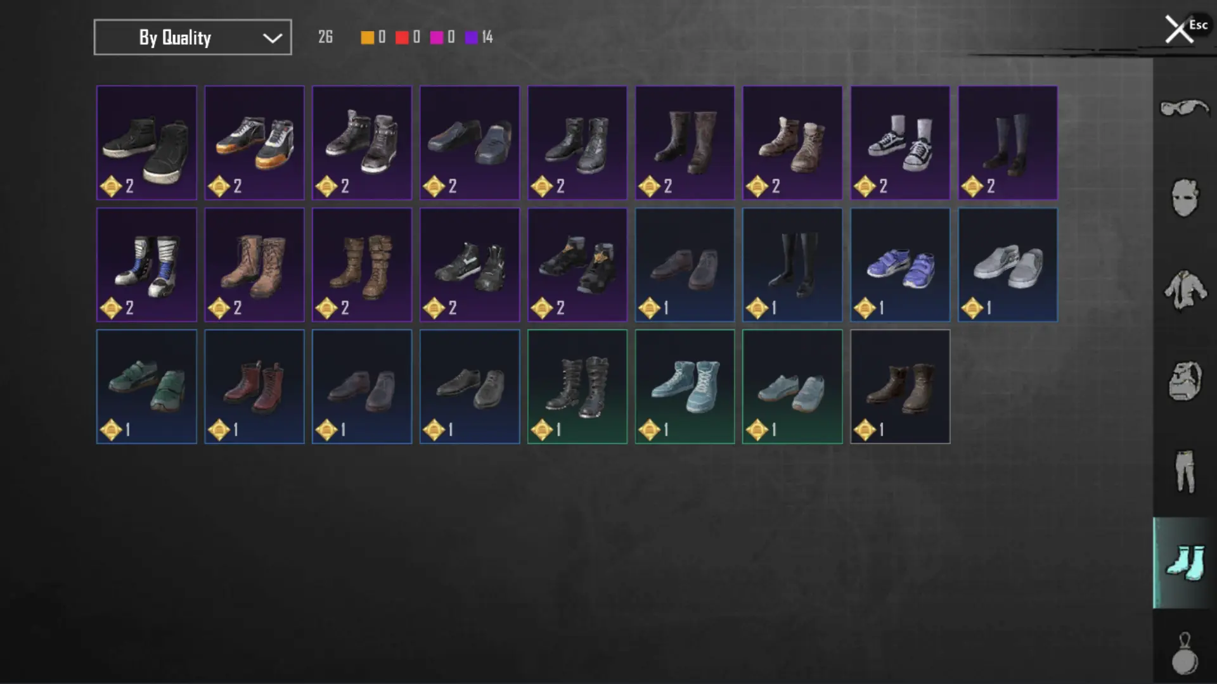Select the backpack category icon
1217x684 pixels.
(x=1184, y=381)
